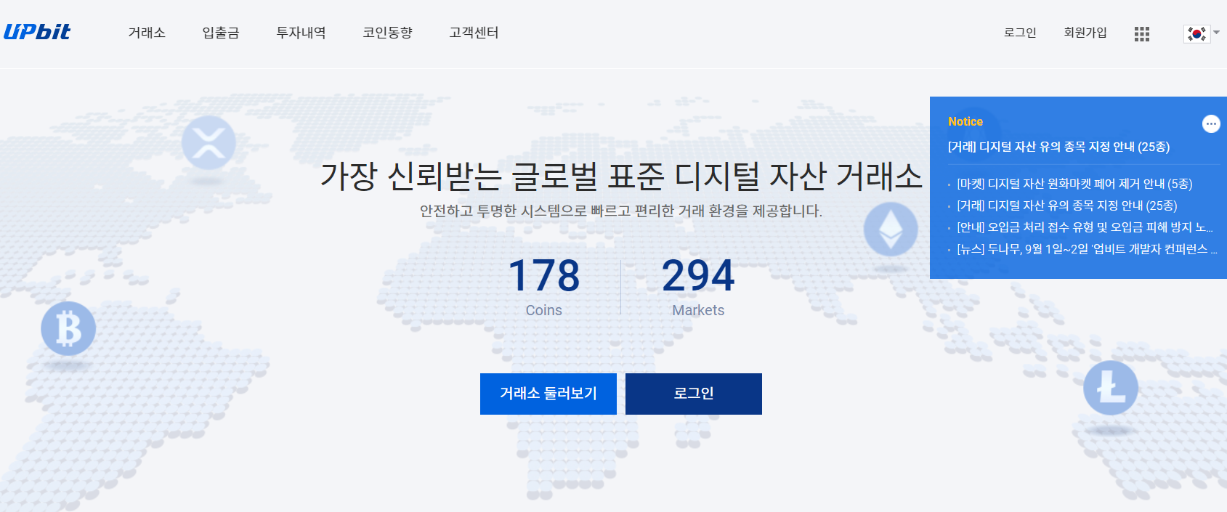
Task: Open the notice 오입금 처리 접수 유형
Action: [1085, 227]
